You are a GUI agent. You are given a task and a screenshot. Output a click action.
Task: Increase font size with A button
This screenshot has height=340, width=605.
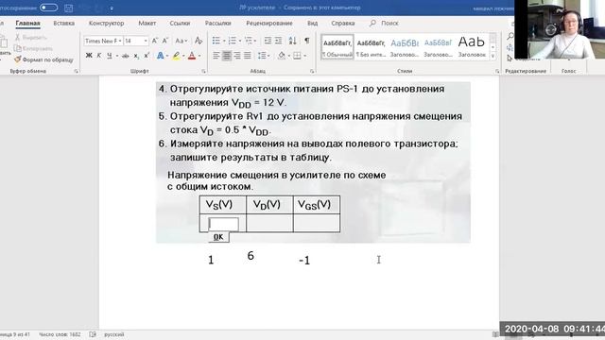(x=155, y=41)
